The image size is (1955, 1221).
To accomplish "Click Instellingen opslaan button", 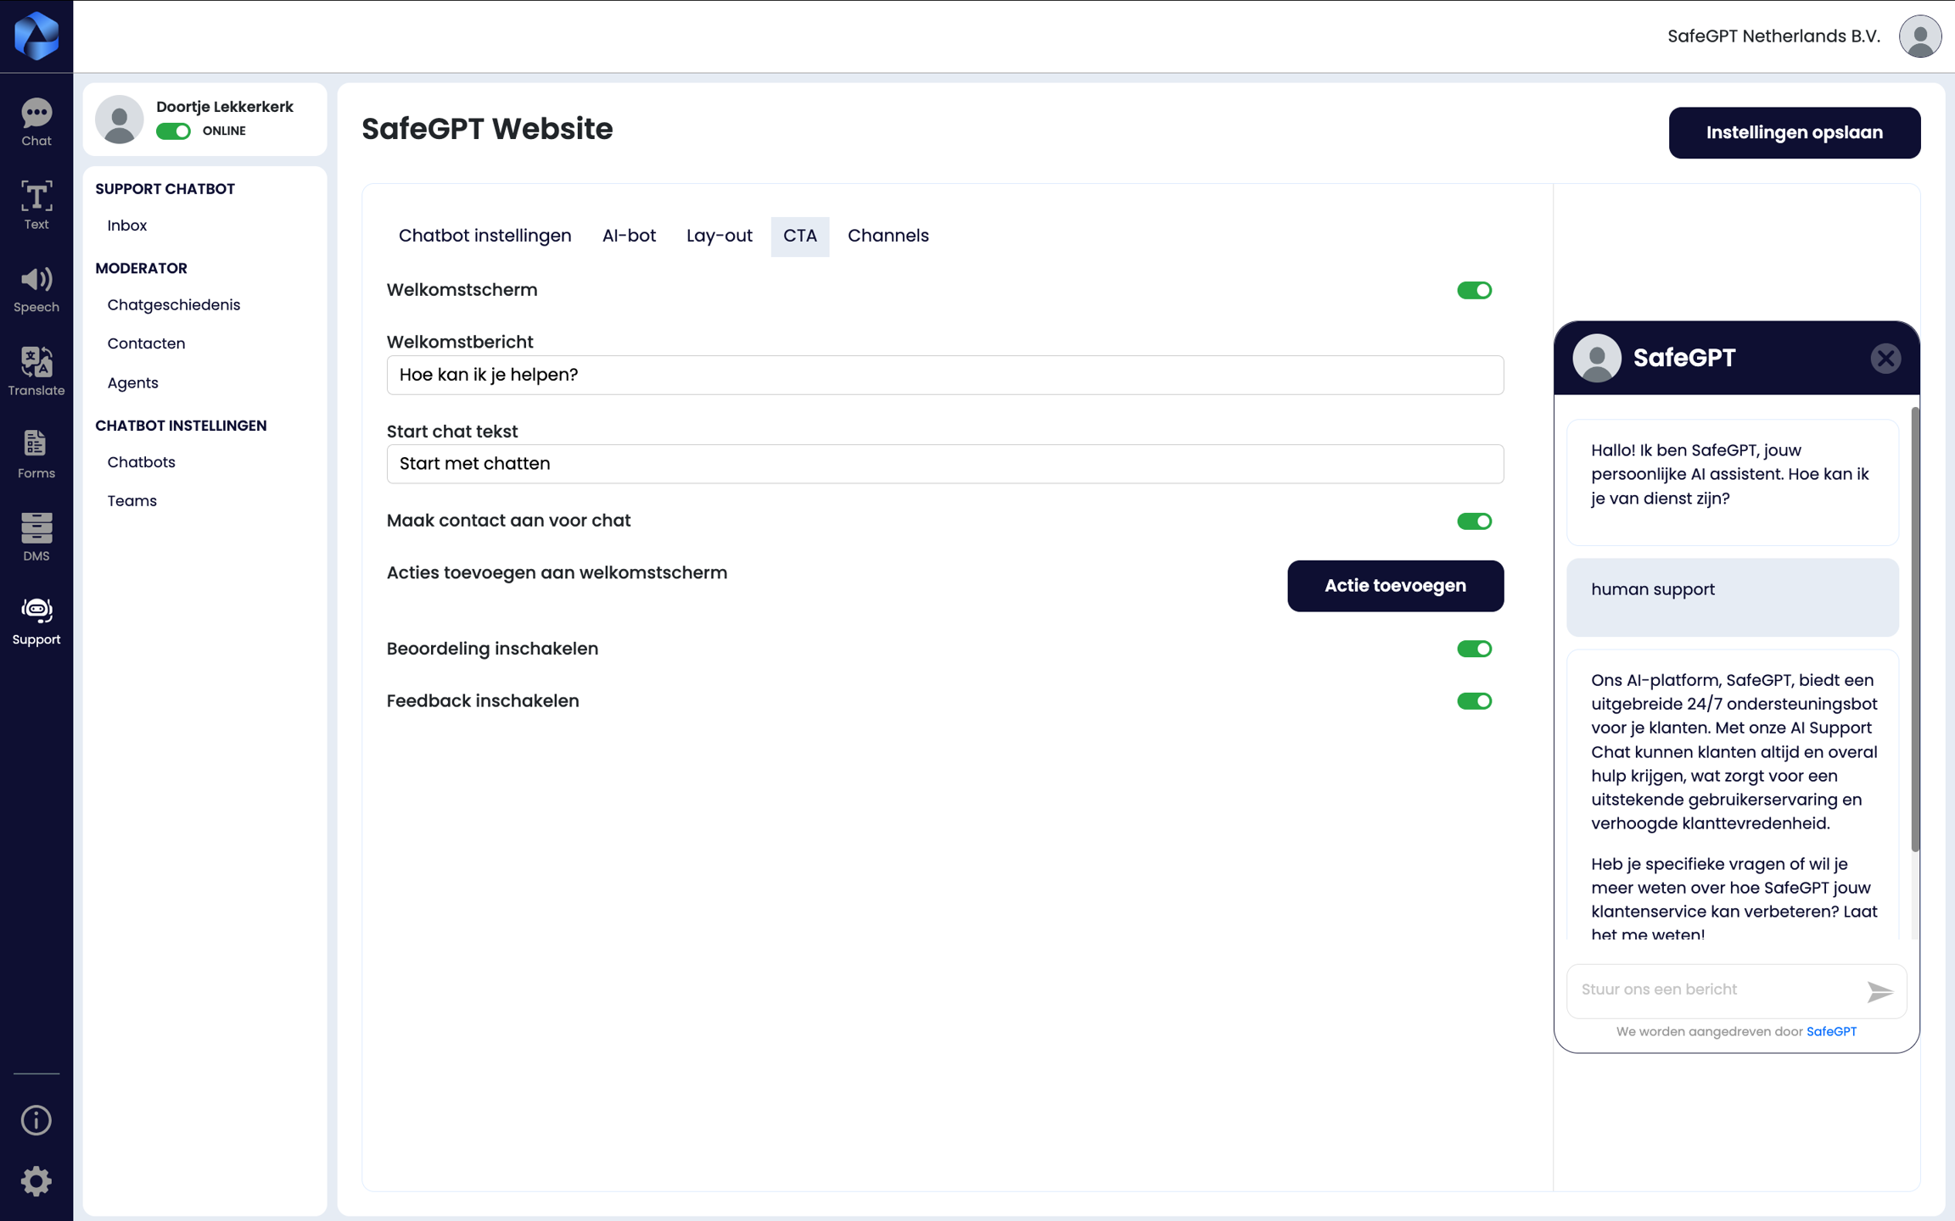I will pos(1794,132).
